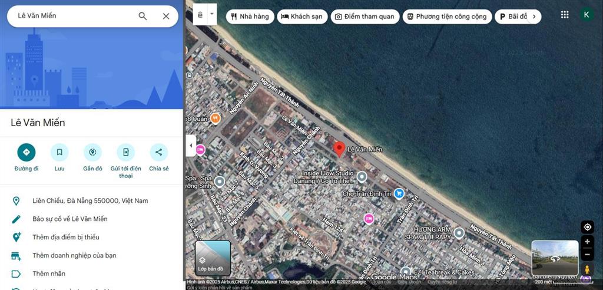Share location using Chia sẻ icon
Image resolution: width=603 pixels, height=290 pixels.
pos(158,153)
